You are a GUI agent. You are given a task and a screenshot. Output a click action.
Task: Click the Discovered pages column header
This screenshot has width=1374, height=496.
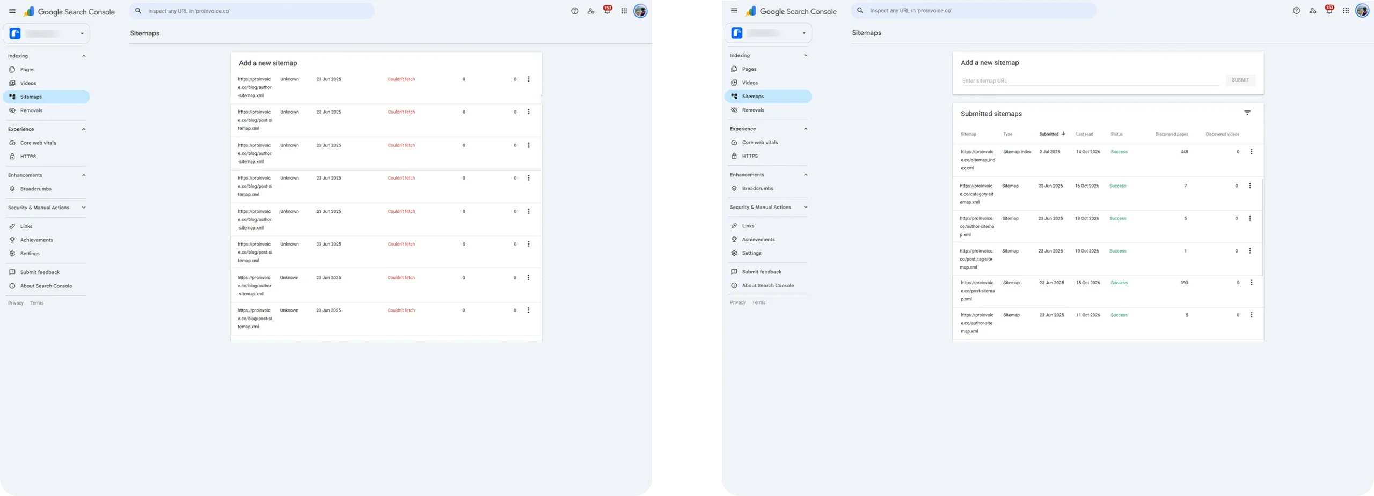pos(1171,135)
